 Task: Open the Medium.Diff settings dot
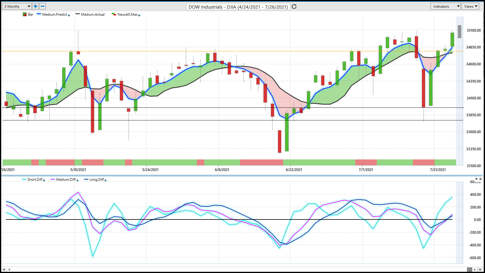tap(77, 180)
